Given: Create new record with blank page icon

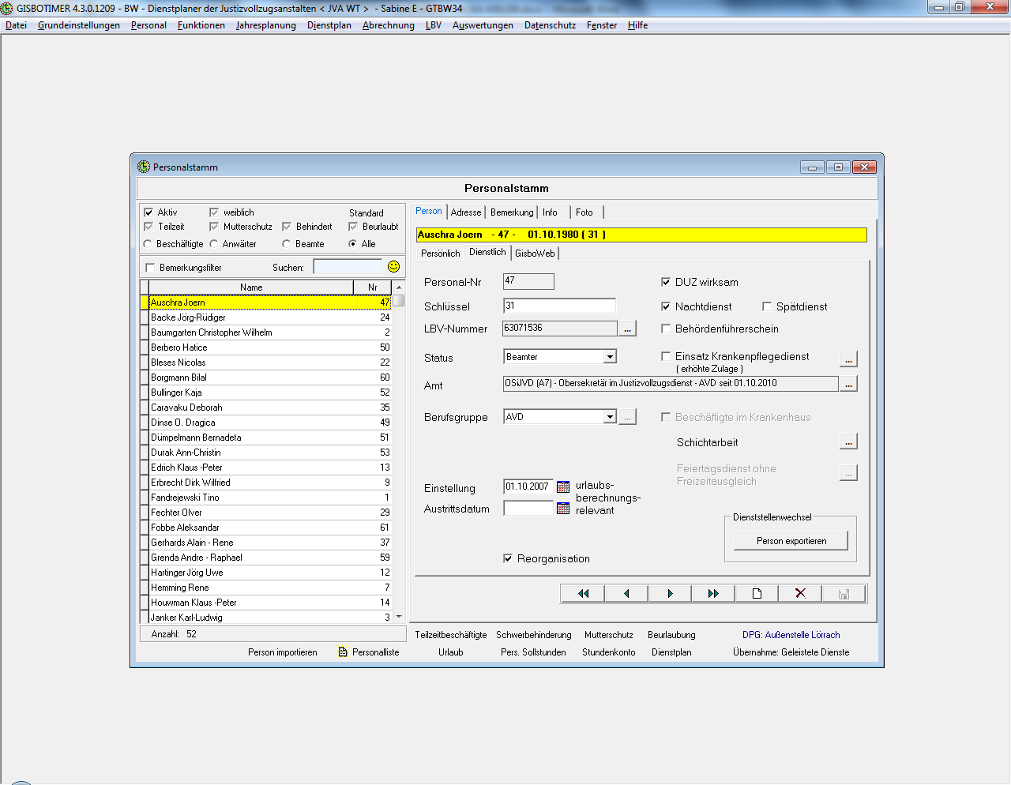Looking at the screenshot, I should click(757, 594).
